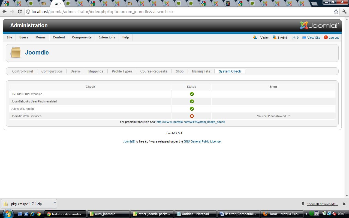The height and width of the screenshot is (218, 349).
Task: Click the browser reload icon
Action: 20,11
